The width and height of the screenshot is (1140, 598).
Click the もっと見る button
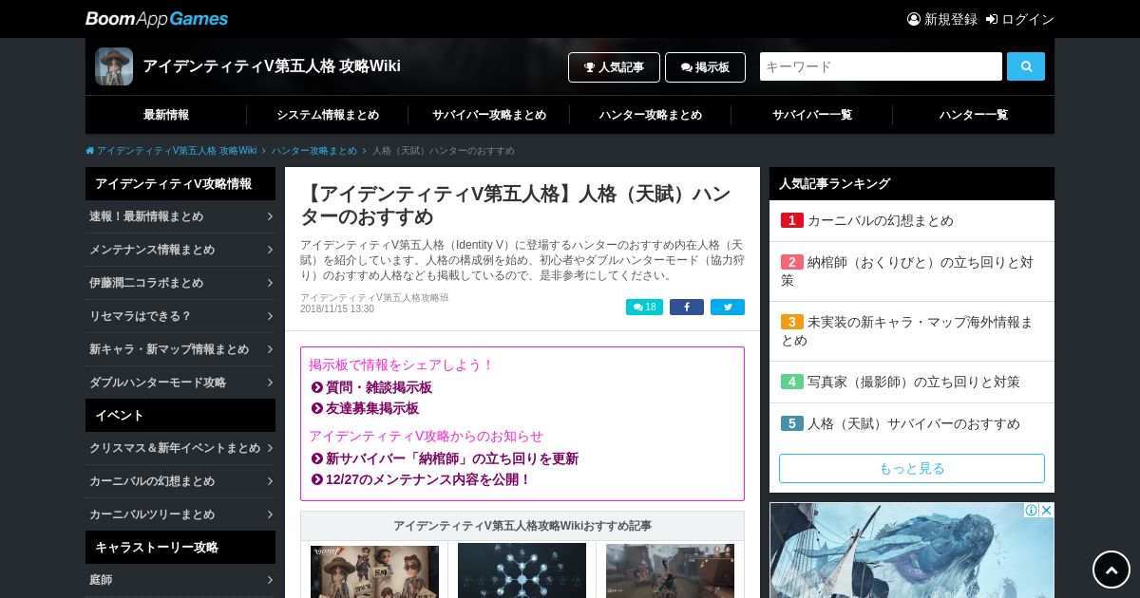[912, 468]
